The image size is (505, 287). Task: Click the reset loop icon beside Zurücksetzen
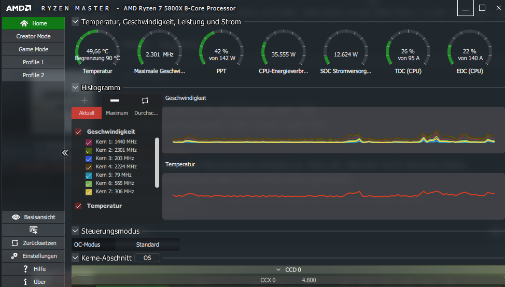(15, 243)
